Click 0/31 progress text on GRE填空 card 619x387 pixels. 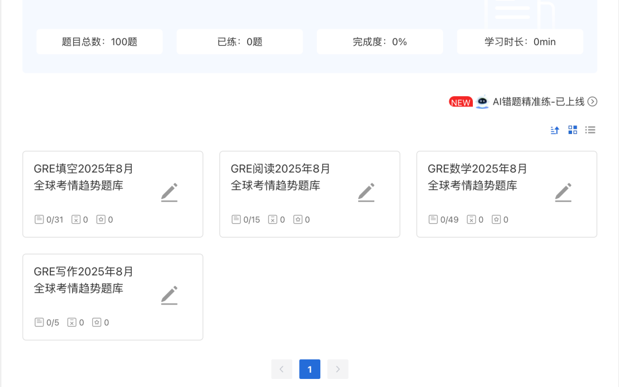tap(55, 220)
